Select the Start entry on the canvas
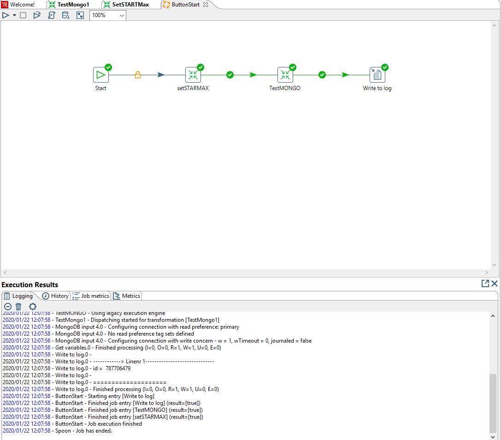This screenshot has width=501, height=440. [x=100, y=75]
